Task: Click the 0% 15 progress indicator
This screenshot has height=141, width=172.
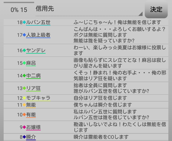Action: pos(19,10)
